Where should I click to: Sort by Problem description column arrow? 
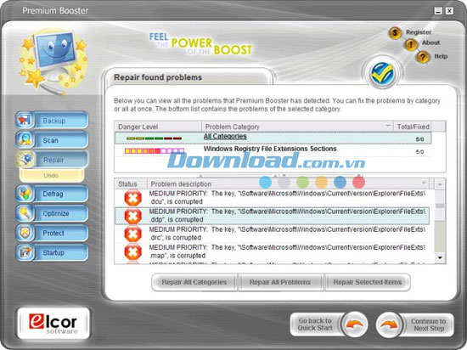coord(425,183)
